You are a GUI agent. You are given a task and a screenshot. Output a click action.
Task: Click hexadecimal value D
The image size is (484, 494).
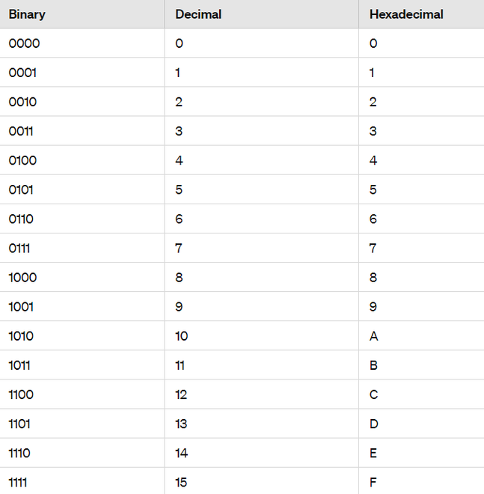[374, 424]
